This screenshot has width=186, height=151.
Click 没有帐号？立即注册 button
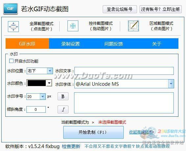(x=161, y=9)
